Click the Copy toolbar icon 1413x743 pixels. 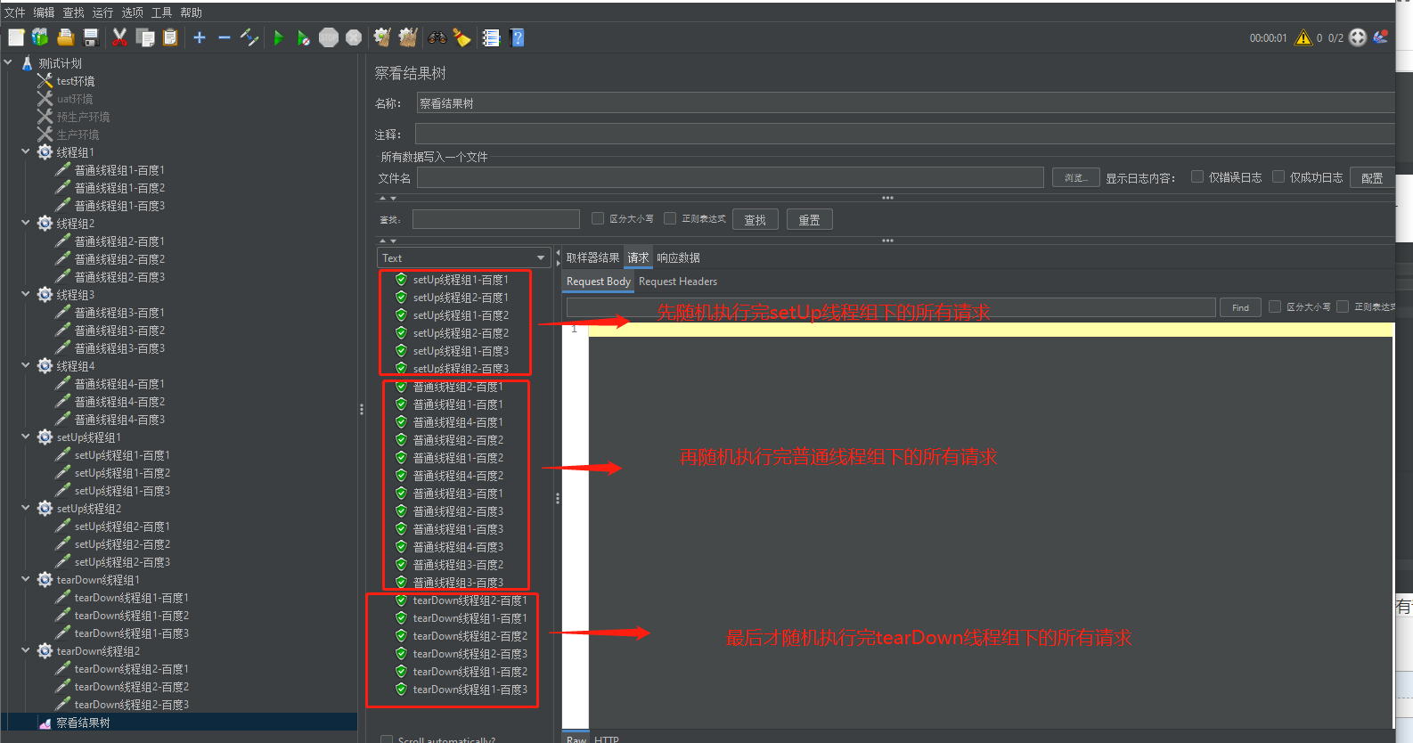[145, 37]
